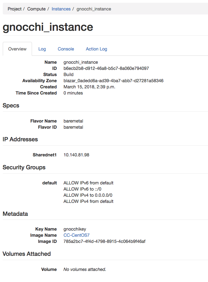
Task: Click the Image Name label
Action: tap(43, 235)
